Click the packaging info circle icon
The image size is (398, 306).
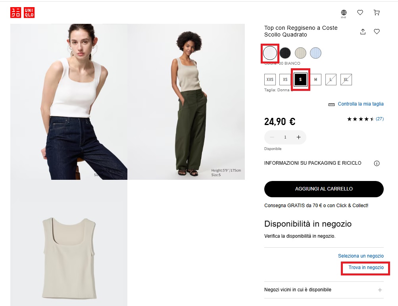point(377,163)
